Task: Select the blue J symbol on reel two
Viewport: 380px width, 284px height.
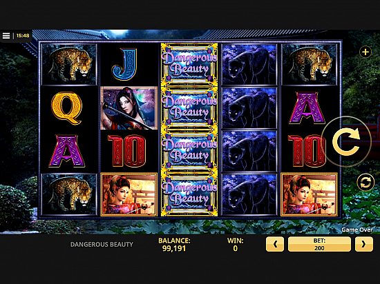Action: pos(125,64)
